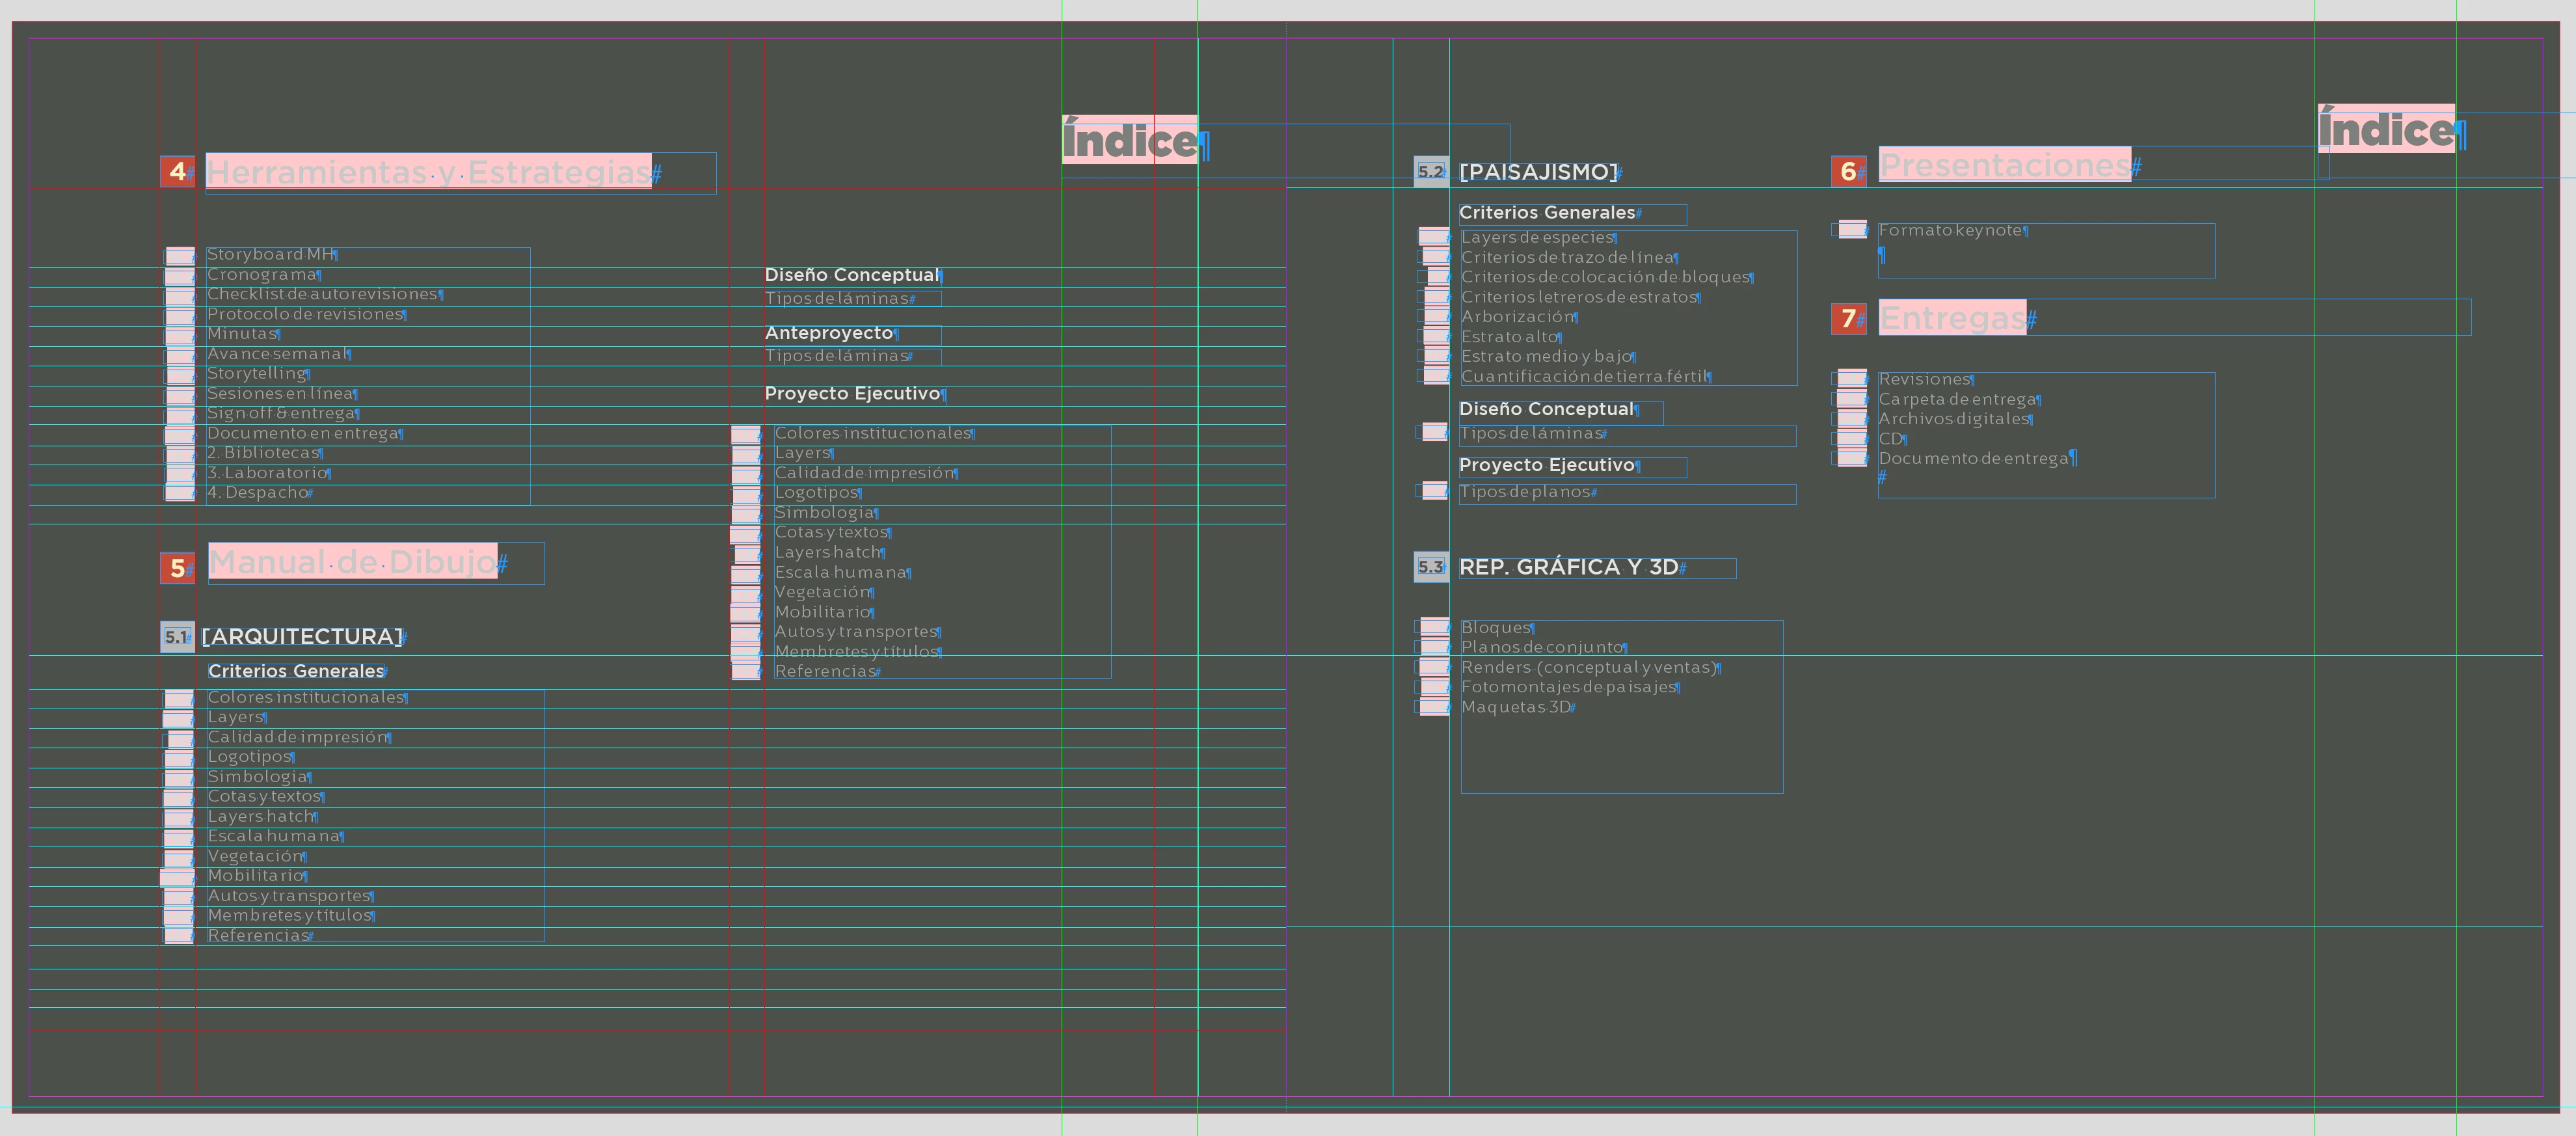
Task: Click the red number 5 badge
Action: click(177, 568)
